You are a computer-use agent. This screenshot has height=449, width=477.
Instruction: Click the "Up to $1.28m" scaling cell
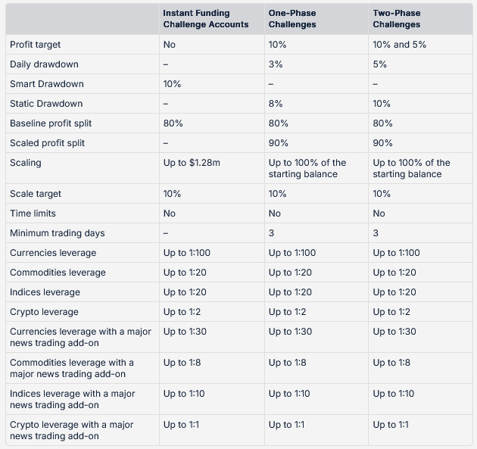coord(193,163)
